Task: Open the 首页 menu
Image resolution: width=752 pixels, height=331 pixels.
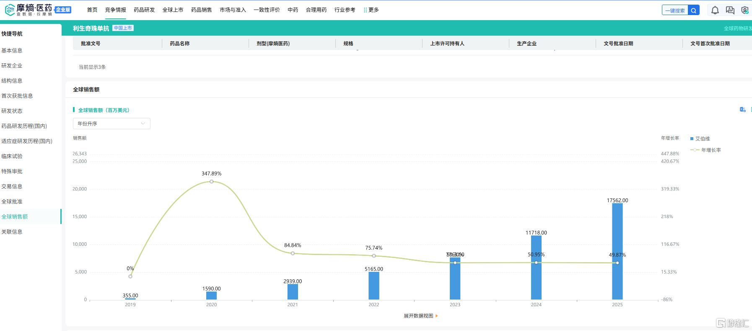Action: [x=92, y=10]
